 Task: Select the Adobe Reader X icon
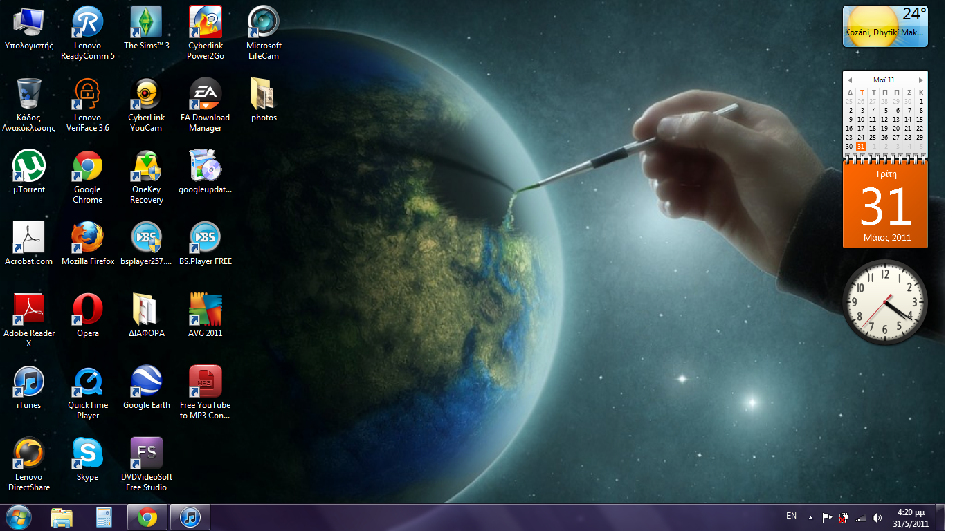tap(29, 321)
